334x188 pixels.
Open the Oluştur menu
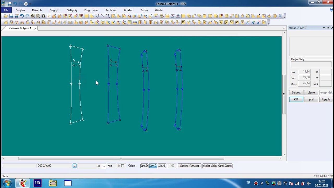pyautogui.click(x=20, y=10)
